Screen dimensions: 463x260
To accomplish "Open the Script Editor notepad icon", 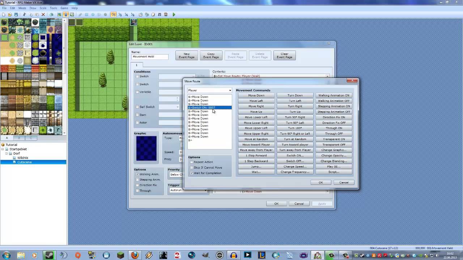I will point(153,14).
